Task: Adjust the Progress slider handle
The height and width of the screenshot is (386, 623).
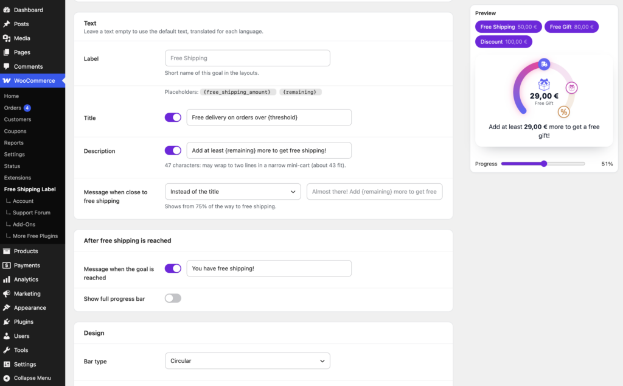Action: [x=544, y=164]
